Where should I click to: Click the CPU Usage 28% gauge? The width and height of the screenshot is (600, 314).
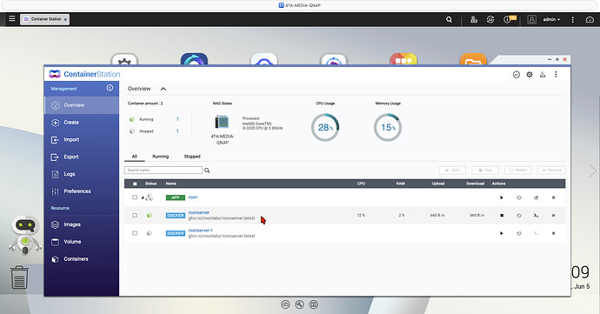tap(325, 128)
